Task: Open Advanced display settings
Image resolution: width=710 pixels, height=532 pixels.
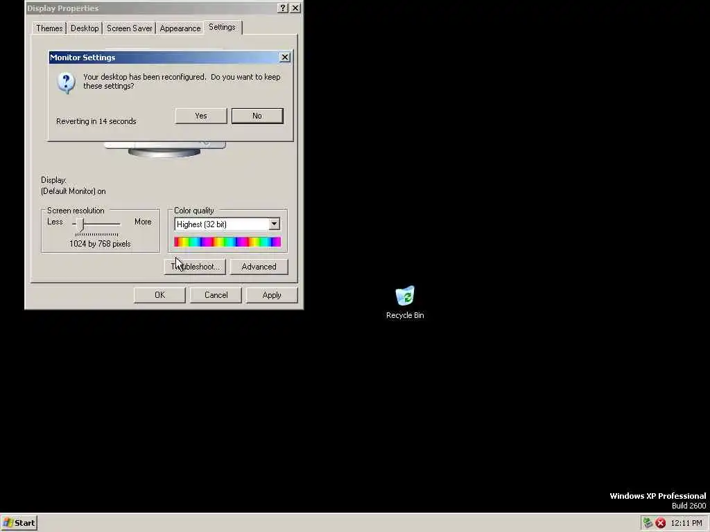Action: coord(259,267)
